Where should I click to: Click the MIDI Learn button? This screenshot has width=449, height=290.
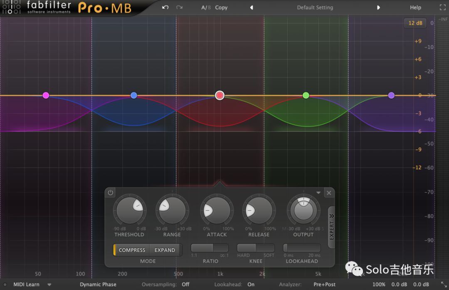[x=26, y=285]
